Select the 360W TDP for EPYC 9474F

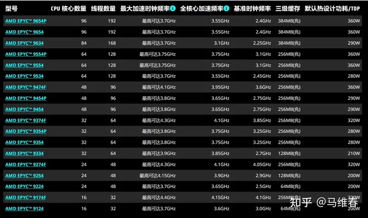pyautogui.click(x=354, y=87)
